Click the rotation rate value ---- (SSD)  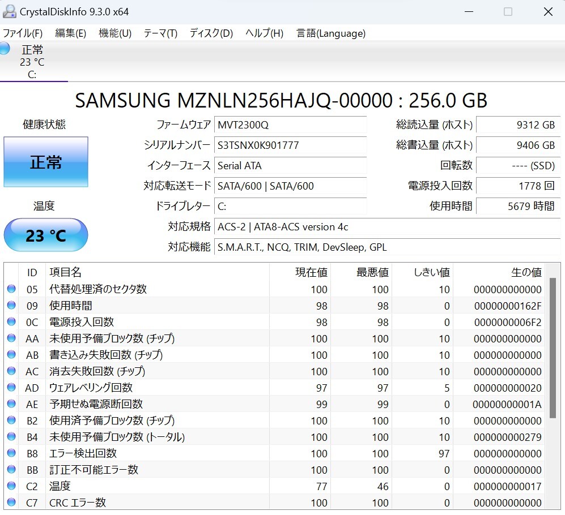click(518, 166)
